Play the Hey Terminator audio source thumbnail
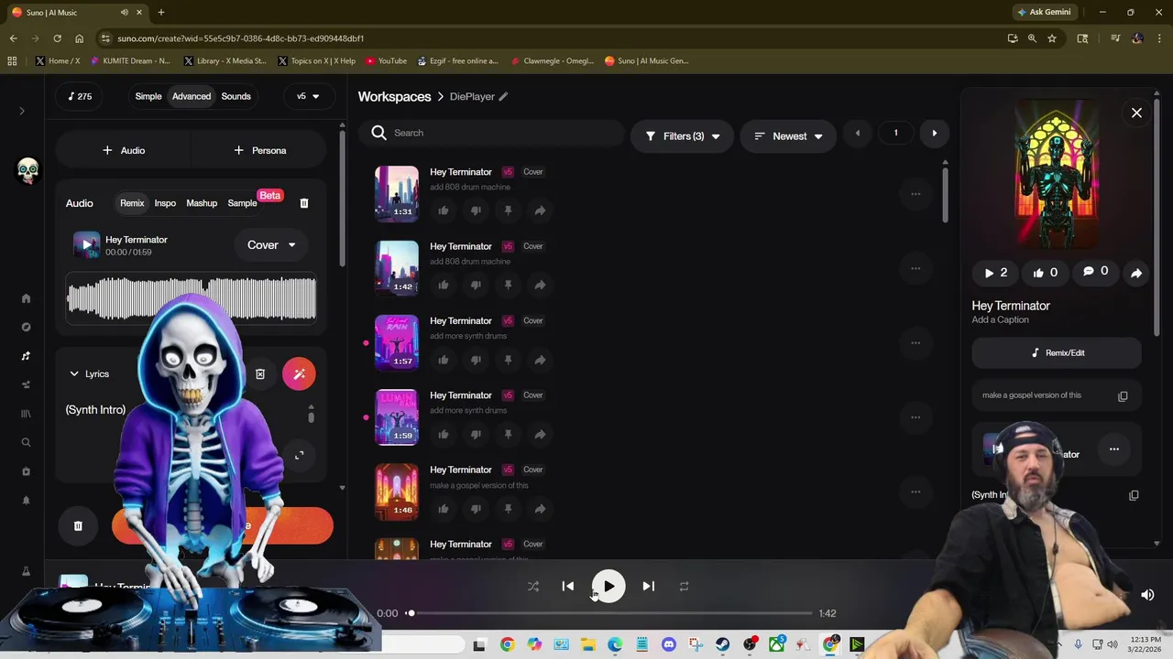1173x659 pixels. 86,244
